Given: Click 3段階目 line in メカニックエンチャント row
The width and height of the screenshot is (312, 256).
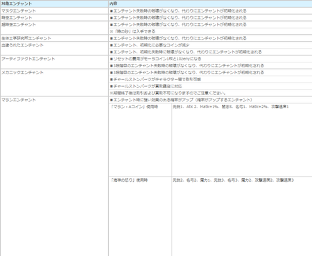Looking at the screenshot, I should click(187, 72).
